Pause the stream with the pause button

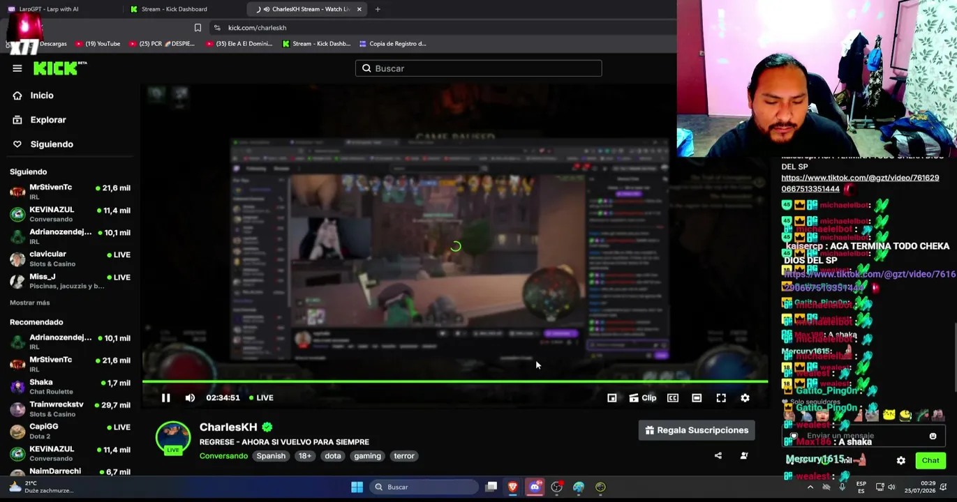[165, 398]
